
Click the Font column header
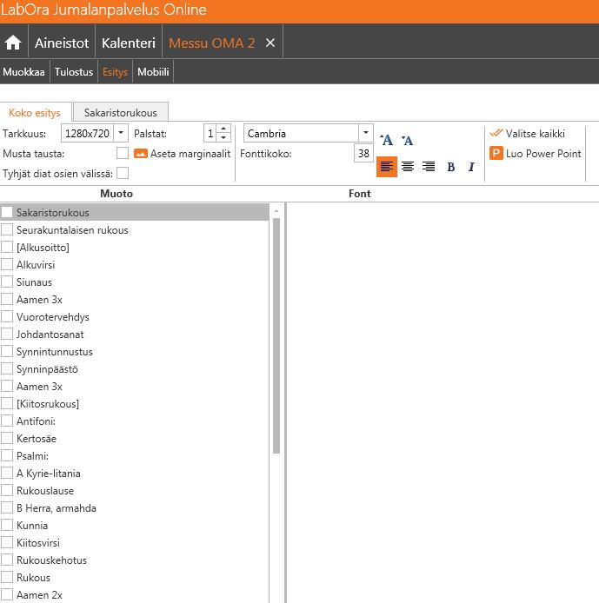click(360, 194)
